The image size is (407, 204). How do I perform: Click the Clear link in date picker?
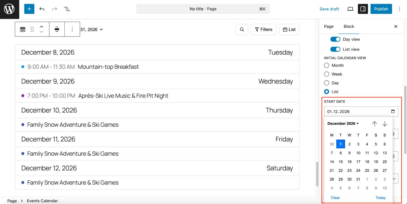click(x=335, y=198)
